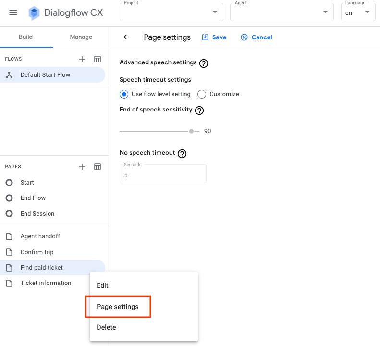The width and height of the screenshot is (380, 346).
Task: Select Default Start Flow in flows list
Action: (52, 75)
